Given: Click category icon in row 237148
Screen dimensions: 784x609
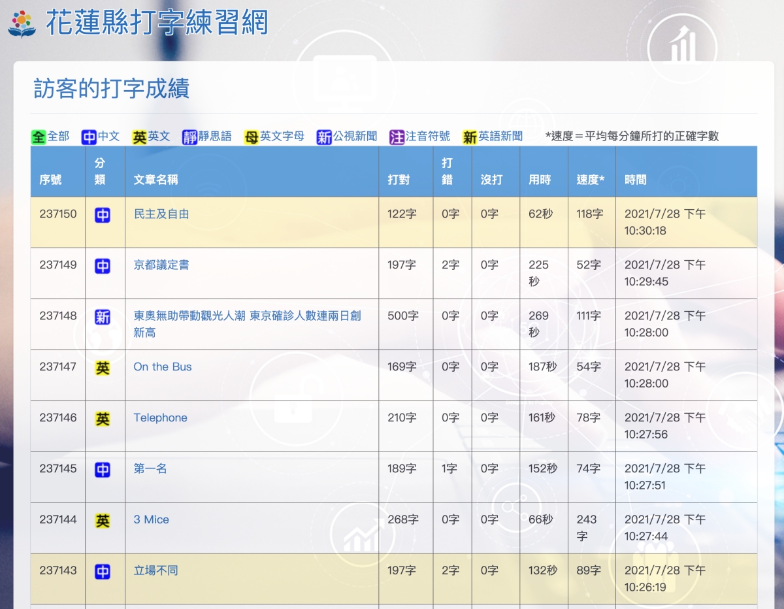Looking at the screenshot, I should tap(103, 317).
